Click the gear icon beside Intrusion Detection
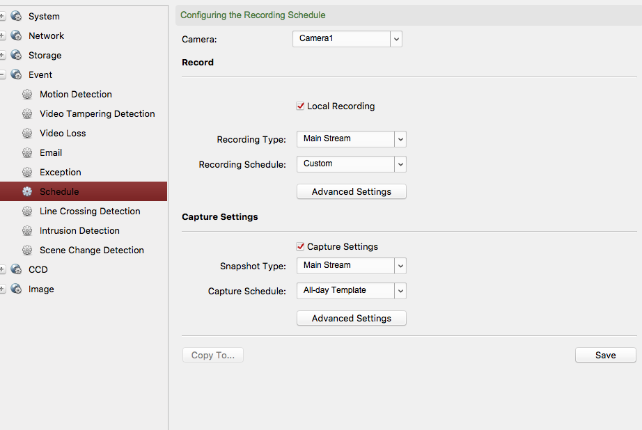This screenshot has width=642, height=430. click(27, 231)
